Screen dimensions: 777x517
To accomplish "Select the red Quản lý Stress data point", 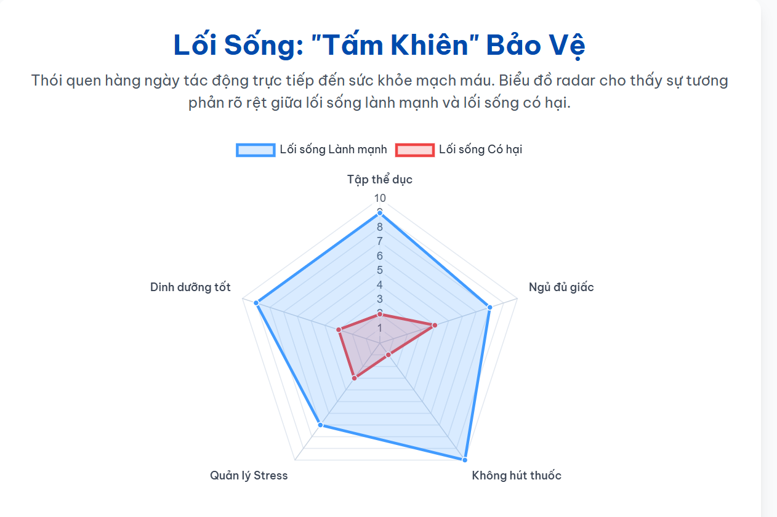I will pyautogui.click(x=354, y=378).
